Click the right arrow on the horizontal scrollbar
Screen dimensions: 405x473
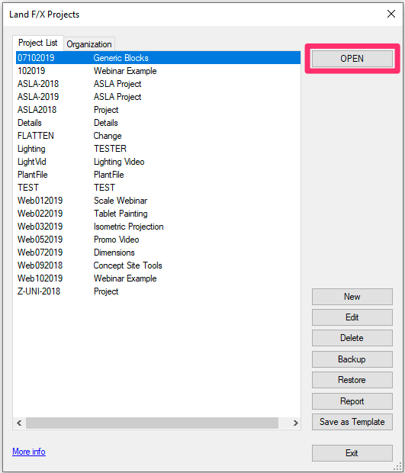click(295, 423)
